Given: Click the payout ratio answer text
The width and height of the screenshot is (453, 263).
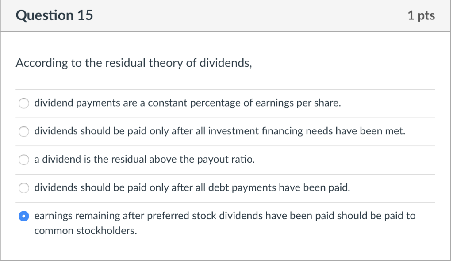Looking at the screenshot, I should tap(144, 160).
